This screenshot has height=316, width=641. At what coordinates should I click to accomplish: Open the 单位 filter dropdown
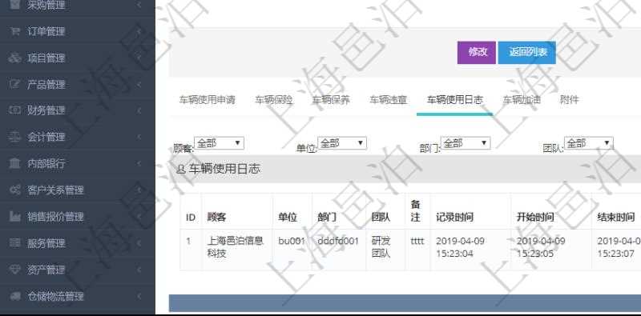342,143
